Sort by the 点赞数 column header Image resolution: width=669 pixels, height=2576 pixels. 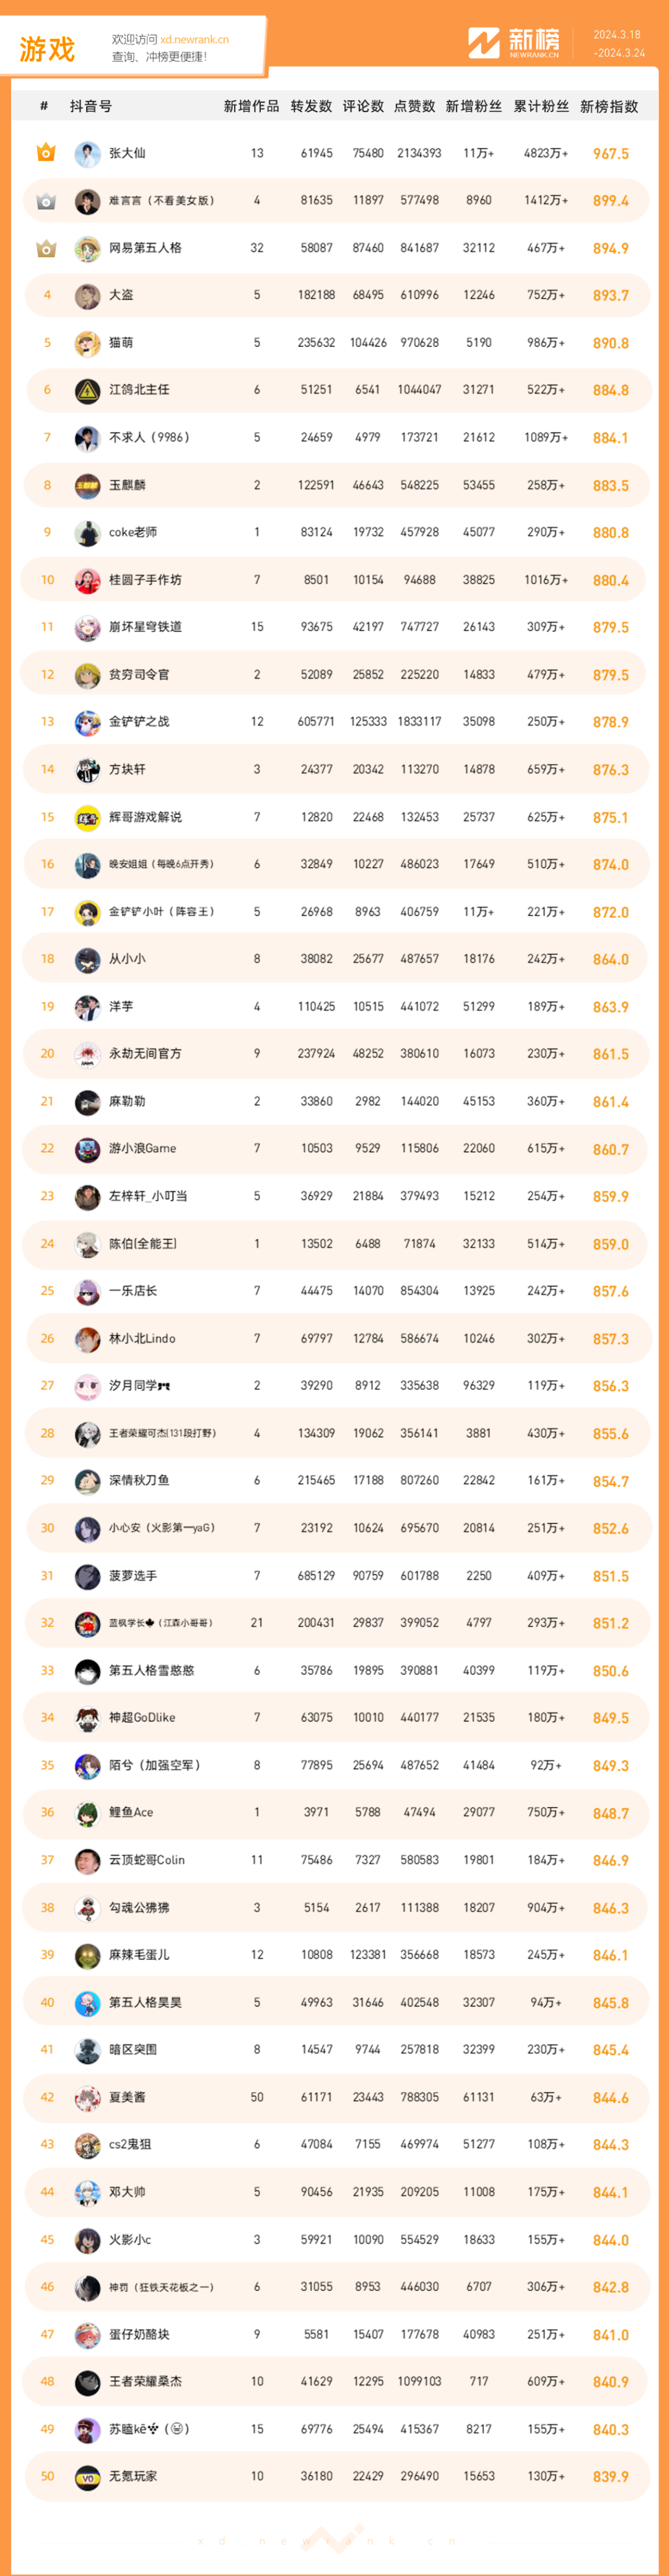coord(415,106)
